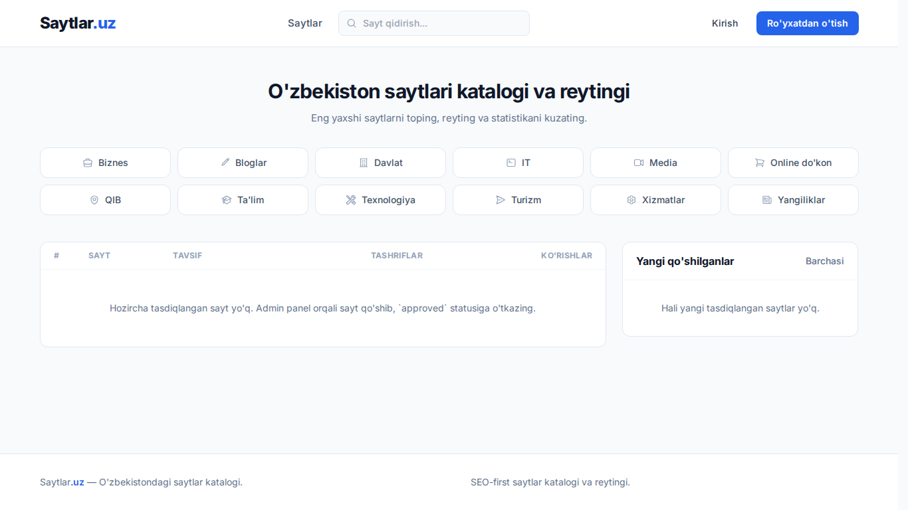This screenshot has width=908, height=510.
Task: Click the gear icon on Xizmatlar category
Action: (631, 200)
